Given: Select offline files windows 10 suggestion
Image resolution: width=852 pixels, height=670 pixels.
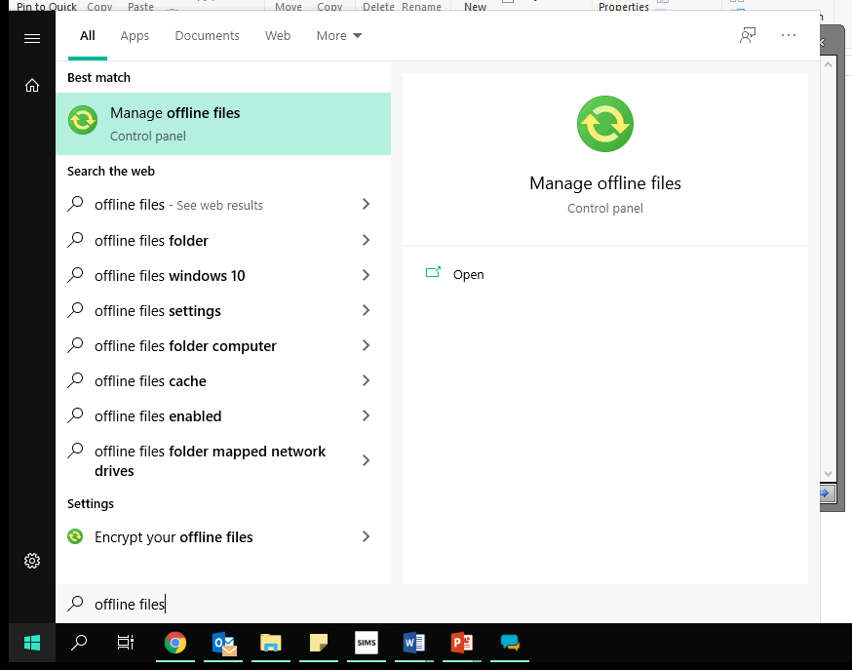Looking at the screenshot, I should 223,275.
